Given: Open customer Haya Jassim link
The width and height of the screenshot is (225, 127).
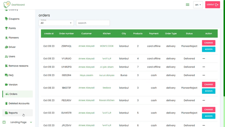Looking at the screenshot, I should [x=86, y=75].
